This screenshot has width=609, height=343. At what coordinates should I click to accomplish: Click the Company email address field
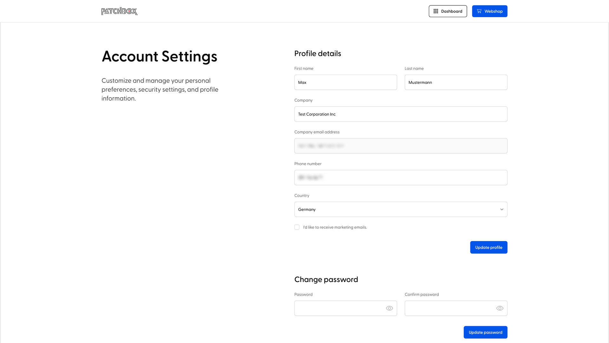point(401,146)
